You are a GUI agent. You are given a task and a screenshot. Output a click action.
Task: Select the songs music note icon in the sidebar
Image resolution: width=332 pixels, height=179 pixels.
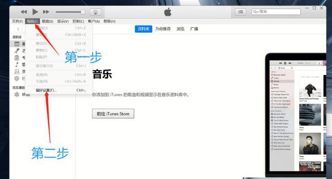coord(17,64)
